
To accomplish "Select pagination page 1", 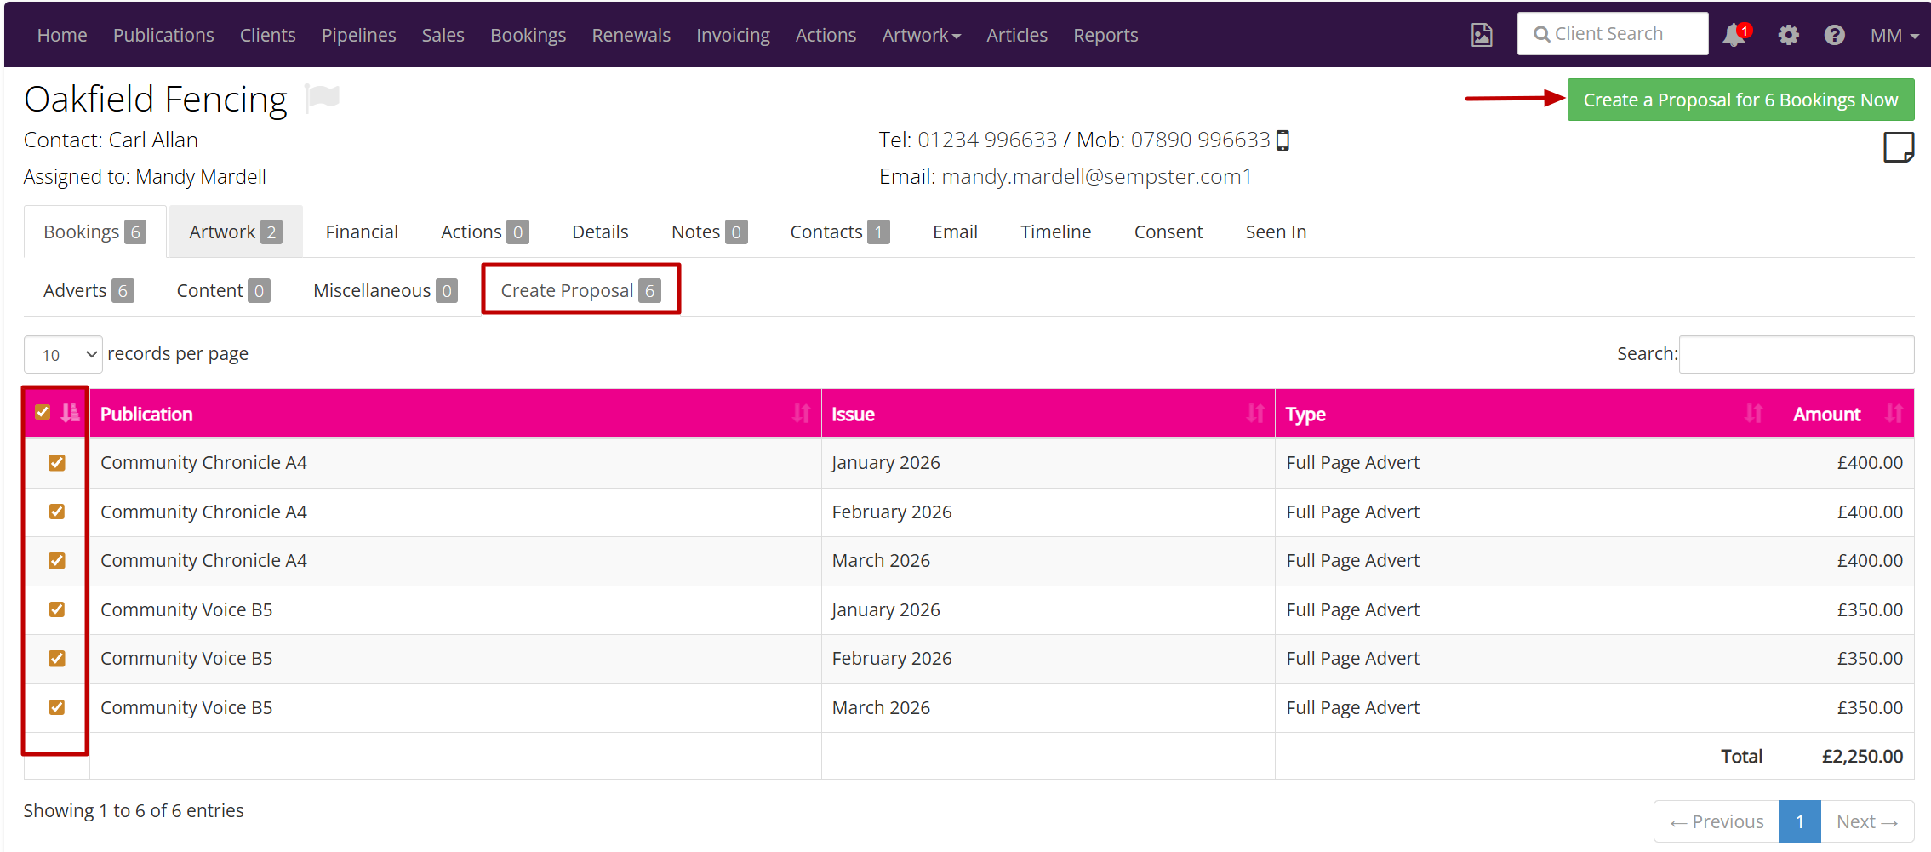I will click(x=1800, y=821).
